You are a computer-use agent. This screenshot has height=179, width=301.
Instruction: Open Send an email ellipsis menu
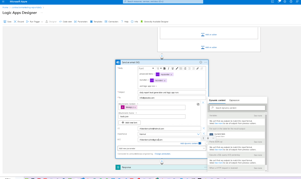point(205,62)
